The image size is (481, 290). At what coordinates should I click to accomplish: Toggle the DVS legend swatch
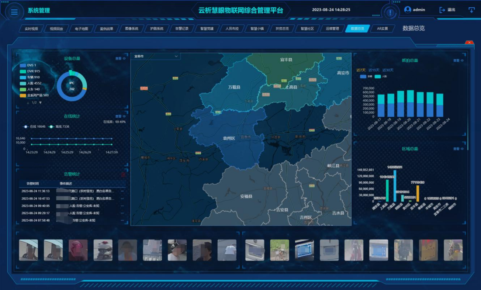[x=23, y=66]
